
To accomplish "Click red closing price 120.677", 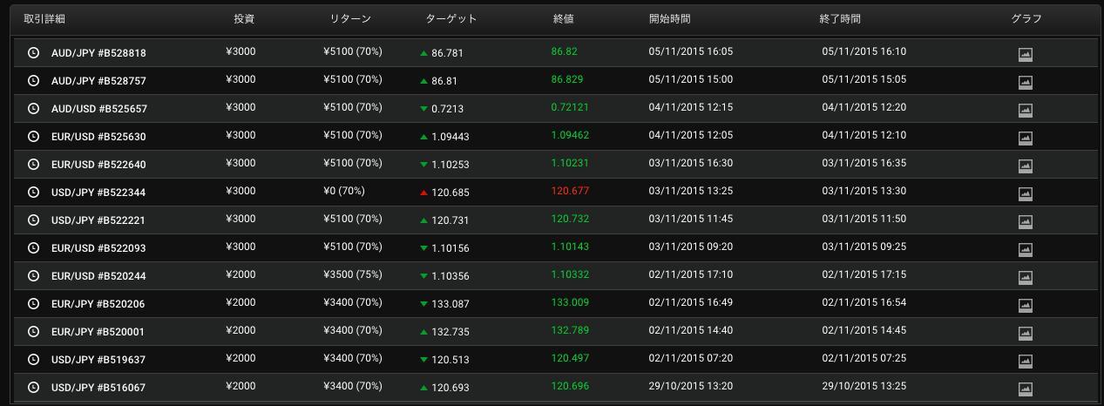I will [x=569, y=191].
